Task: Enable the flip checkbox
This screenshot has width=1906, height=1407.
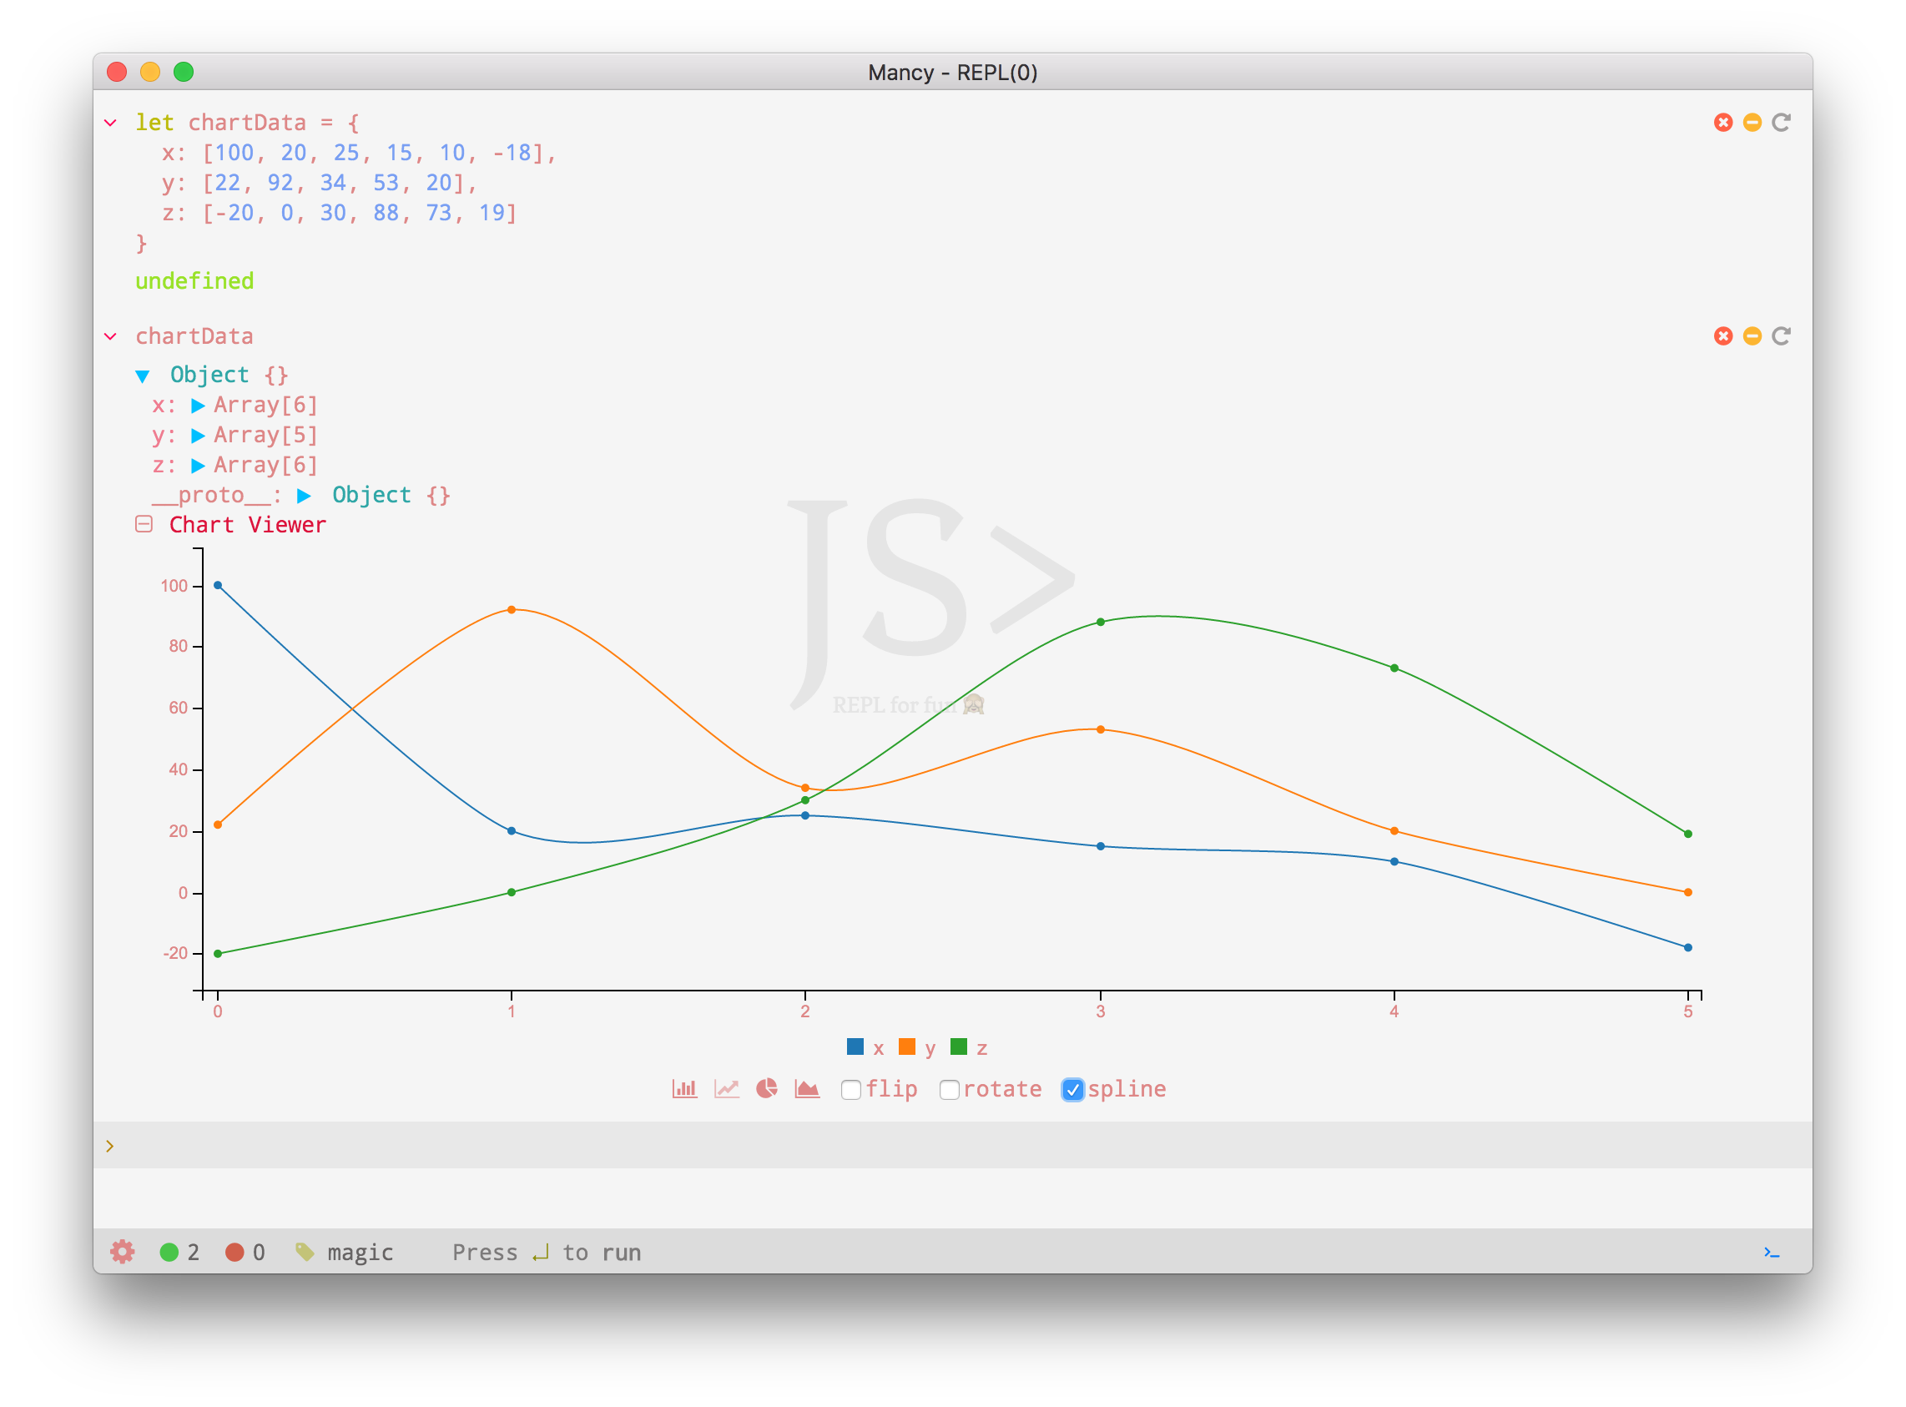Action: tap(851, 1090)
